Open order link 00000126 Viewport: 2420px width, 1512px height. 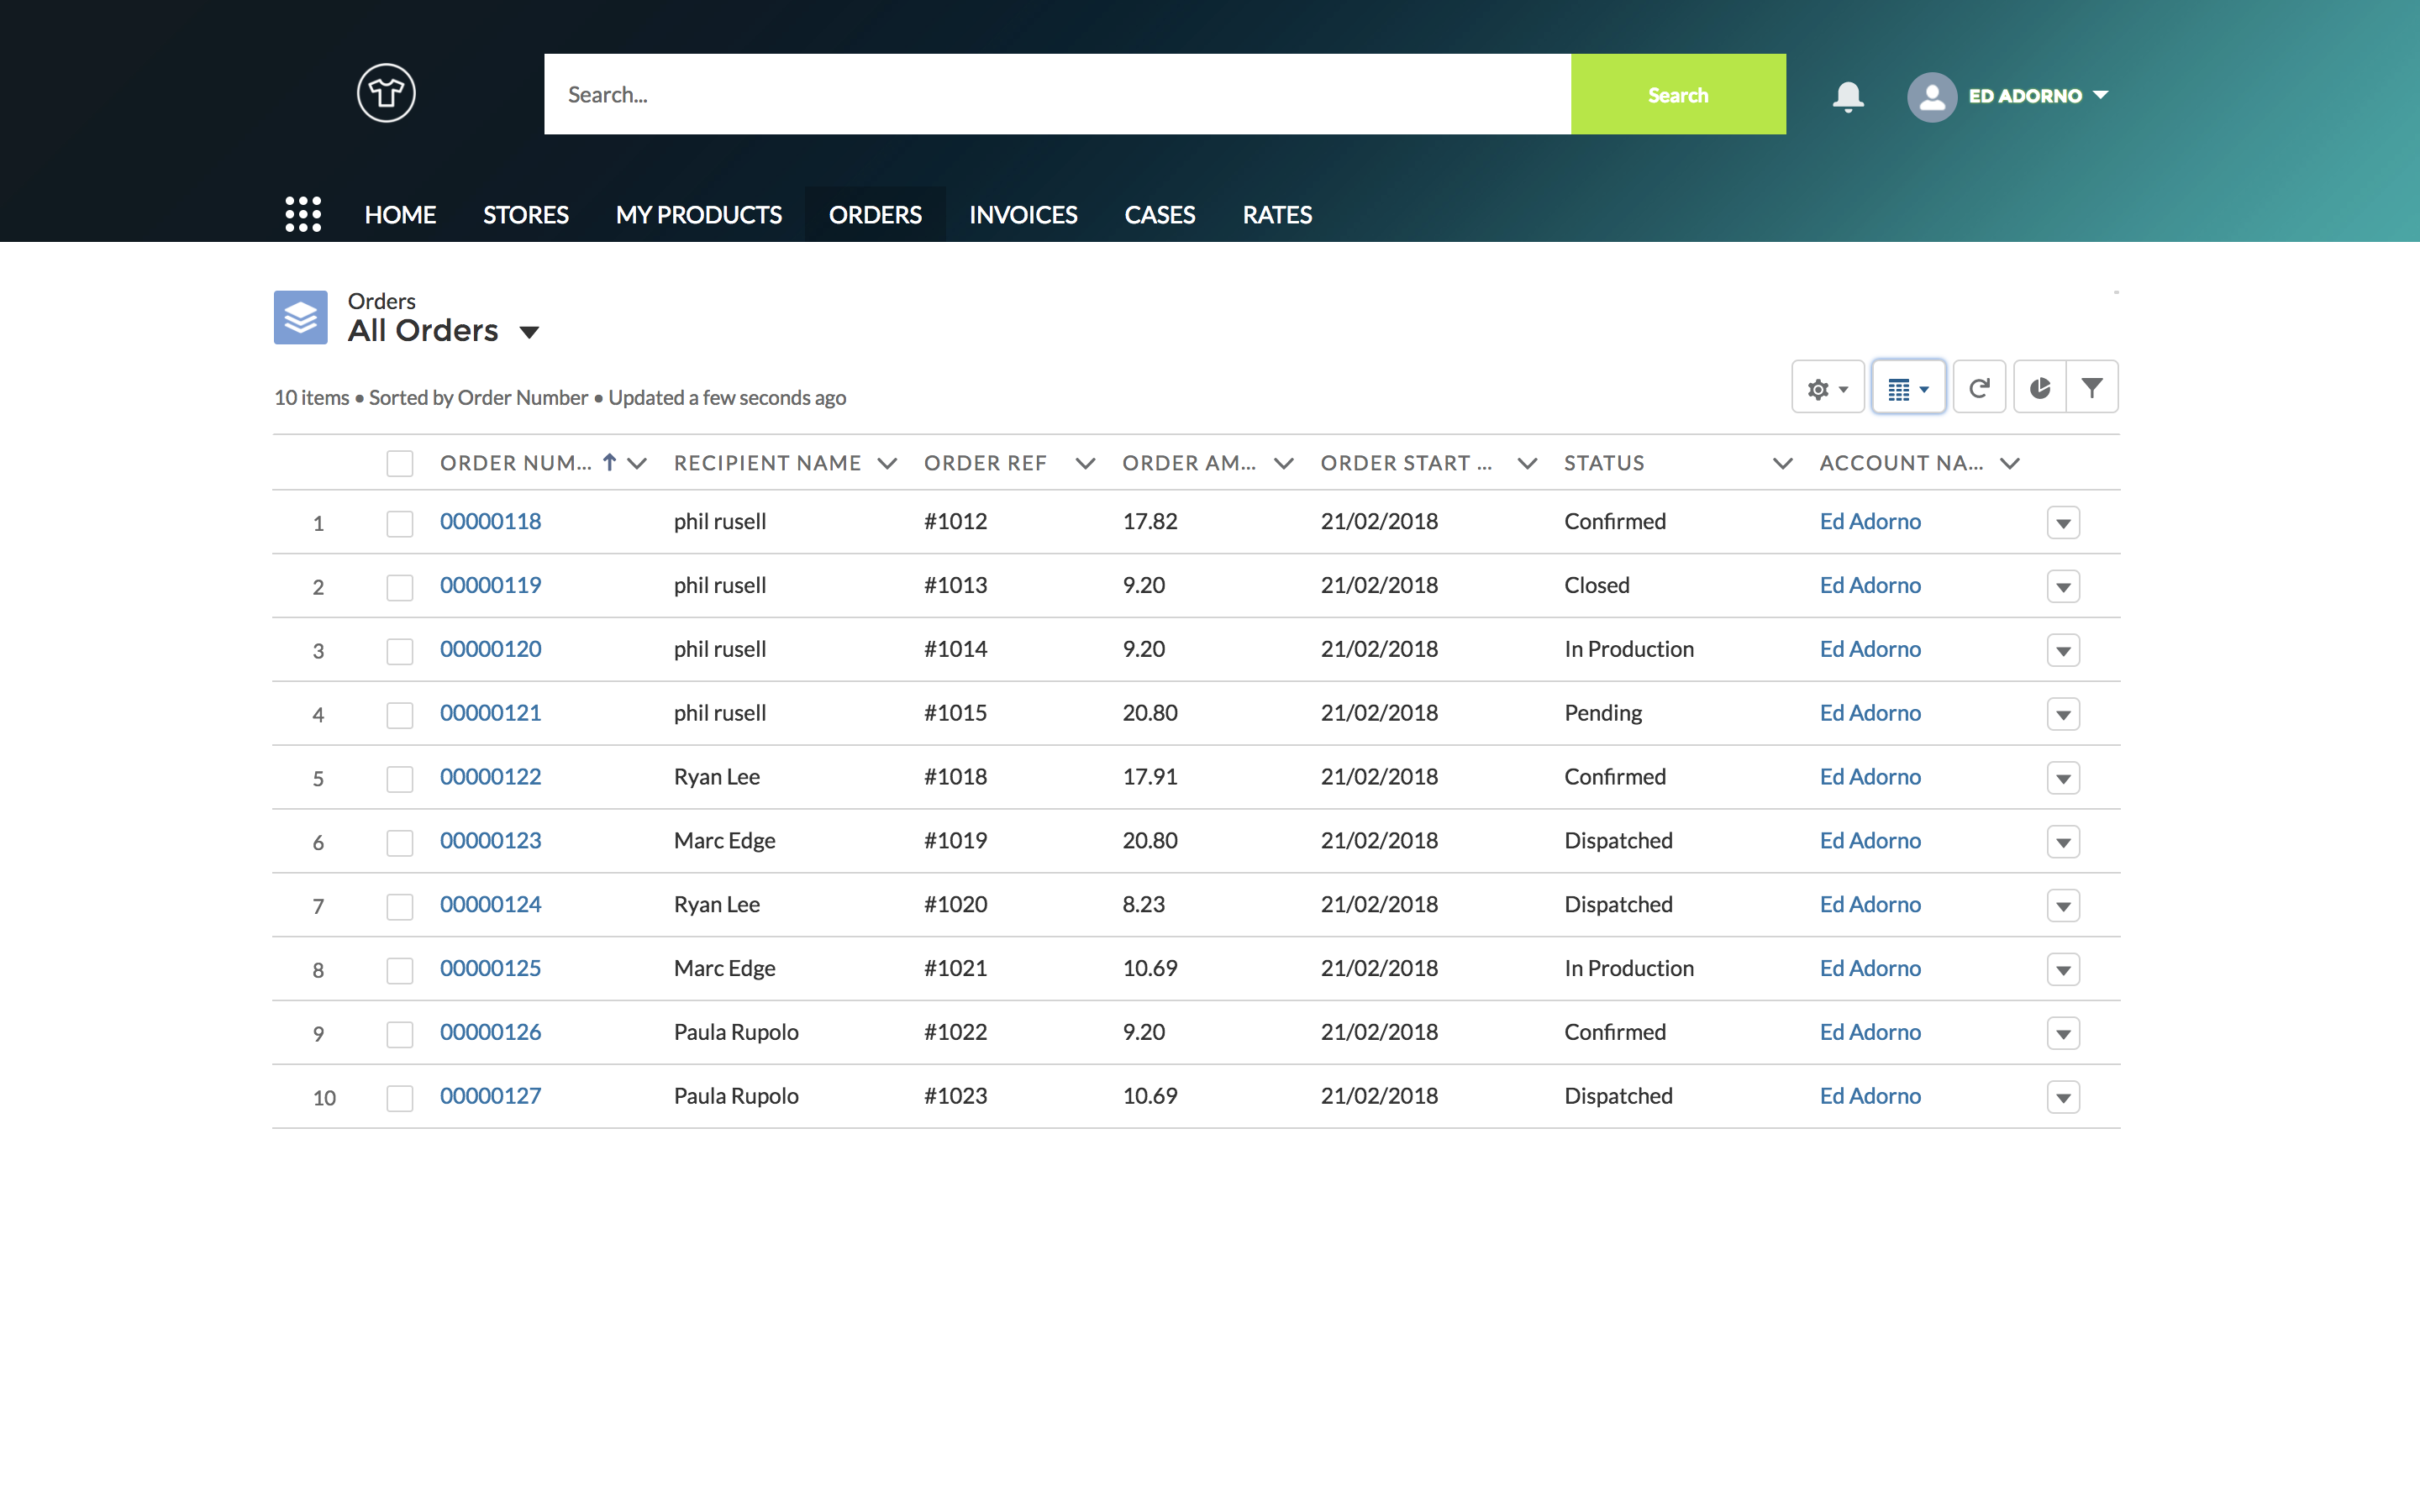490,1032
